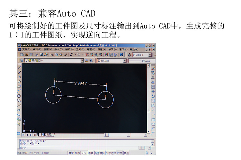This screenshot has width=241, height=160.
Task: Select the Line draw tool
Action: tap(19, 68)
